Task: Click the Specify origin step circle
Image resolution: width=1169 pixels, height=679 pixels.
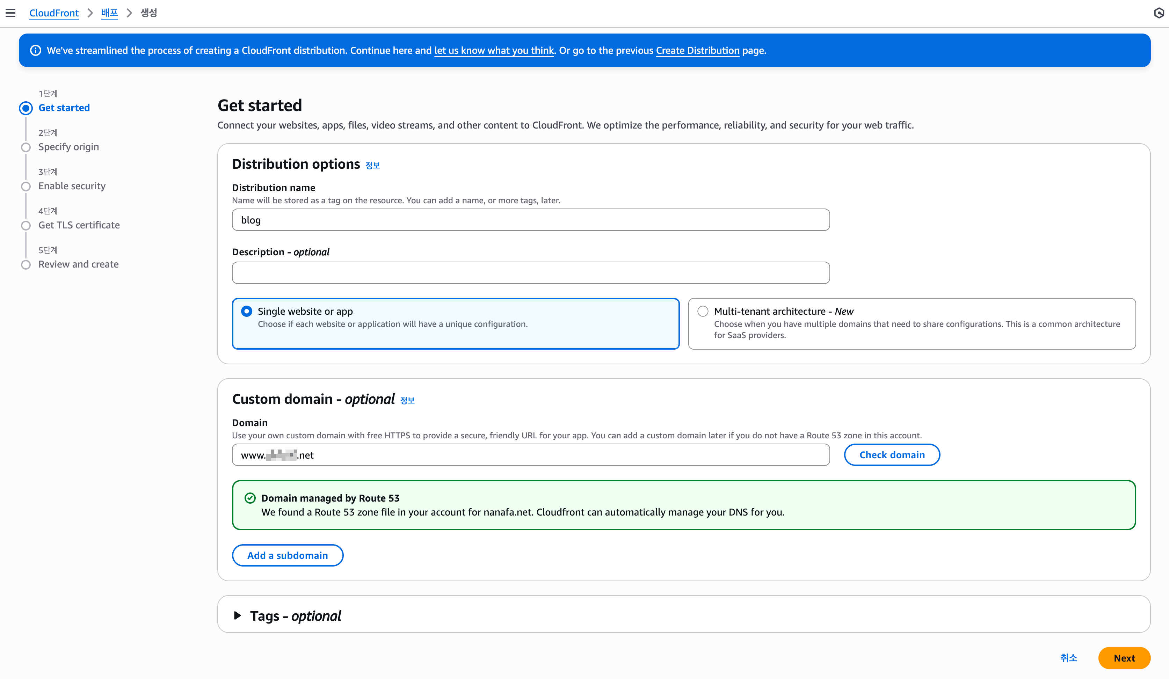Action: [x=26, y=147]
